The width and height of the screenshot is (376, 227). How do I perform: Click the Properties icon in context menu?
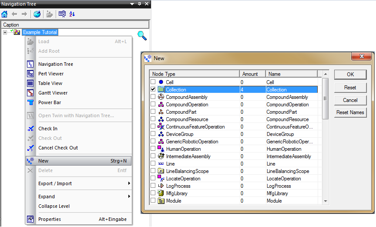coord(30,219)
